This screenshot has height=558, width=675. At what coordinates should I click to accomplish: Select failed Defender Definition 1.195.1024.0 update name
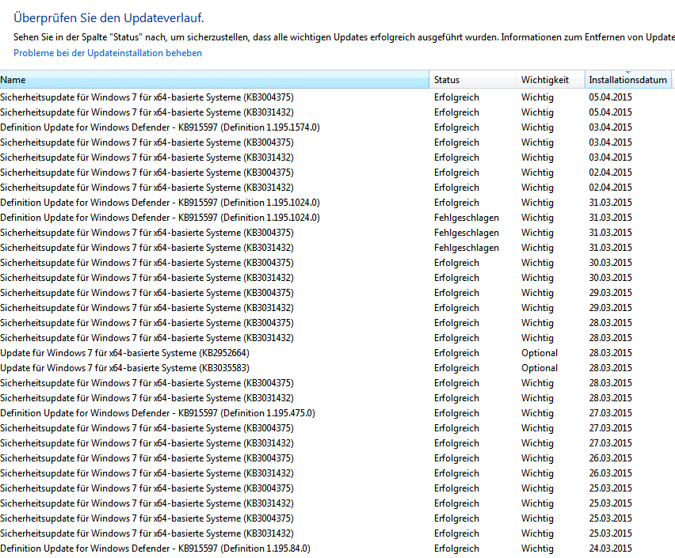pyautogui.click(x=160, y=218)
